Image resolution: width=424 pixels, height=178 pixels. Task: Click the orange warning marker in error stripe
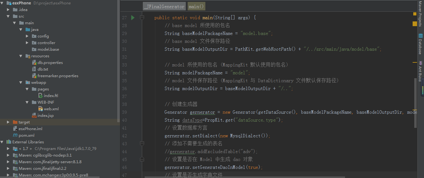click(x=415, y=24)
